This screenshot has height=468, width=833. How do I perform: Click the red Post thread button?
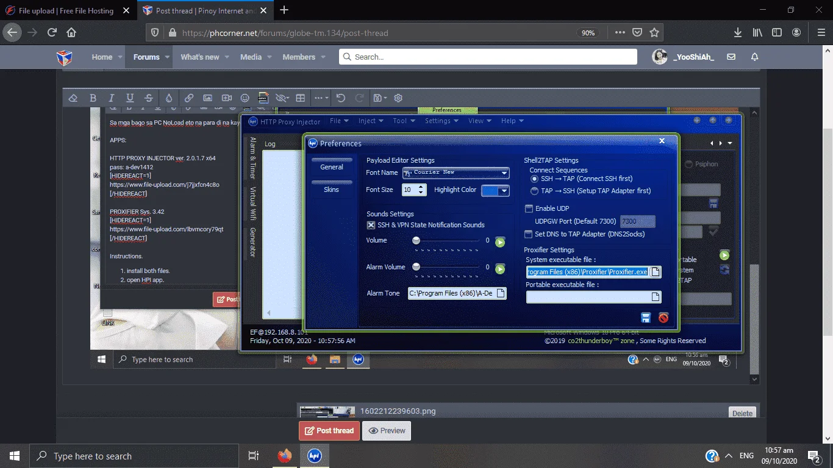tap(329, 431)
